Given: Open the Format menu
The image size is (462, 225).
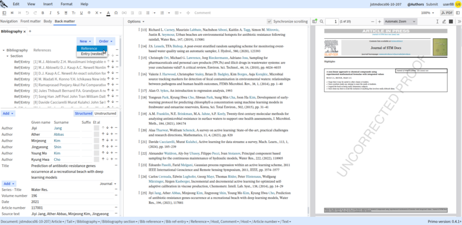Looking at the screenshot, I should pyautogui.click(x=66, y=4).
